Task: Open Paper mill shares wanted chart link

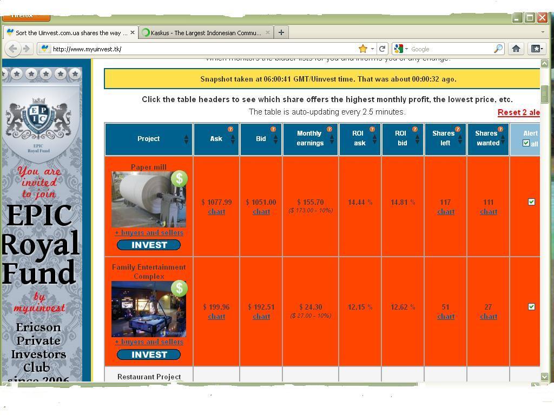Action: point(489,211)
